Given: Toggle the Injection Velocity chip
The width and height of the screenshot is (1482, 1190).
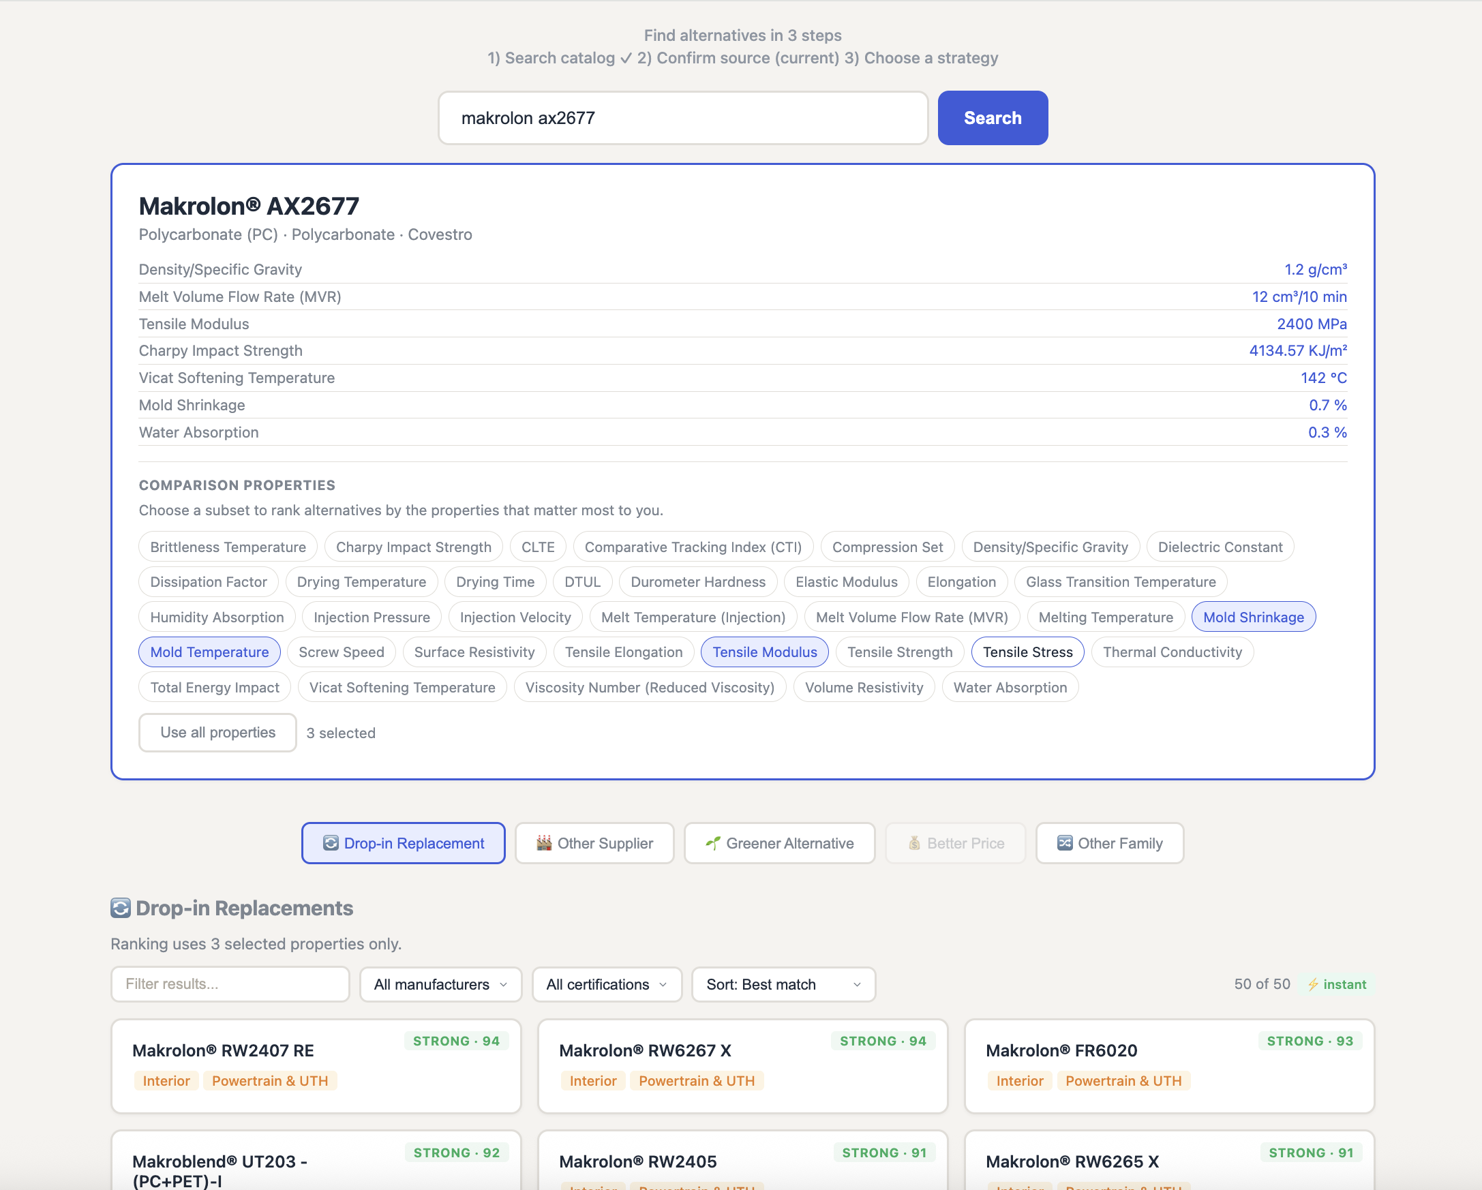Looking at the screenshot, I should pos(515,617).
